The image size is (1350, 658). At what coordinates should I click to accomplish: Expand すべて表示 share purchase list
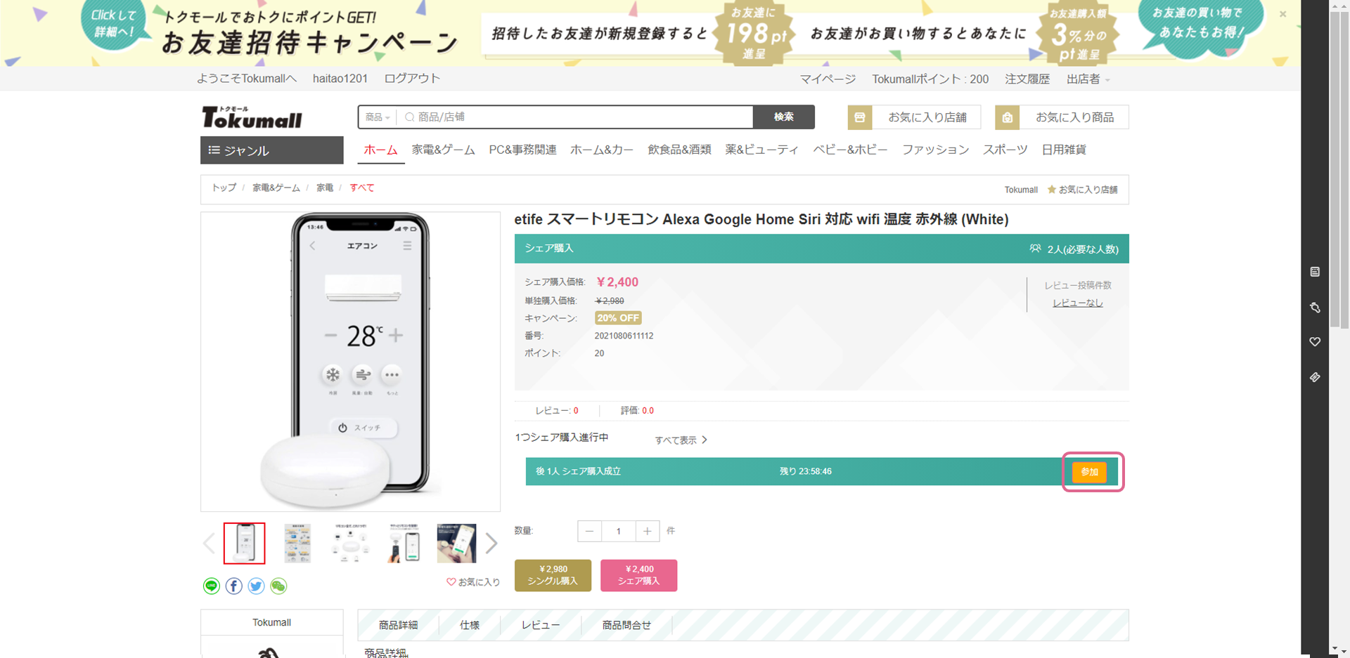(681, 440)
